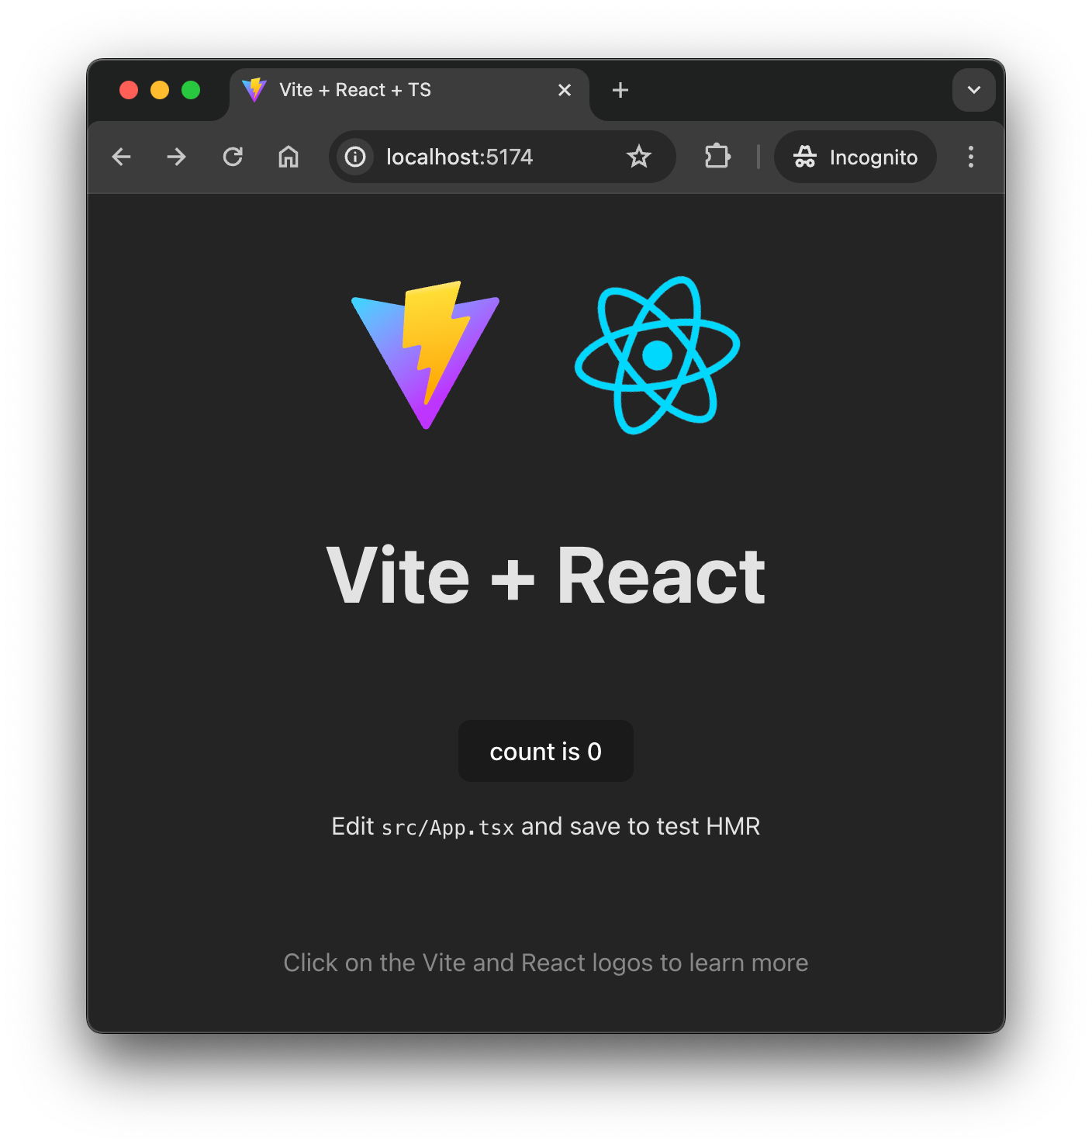1092x1148 pixels.
Task: Focus the localhost:5174 address bar
Action: (x=503, y=157)
